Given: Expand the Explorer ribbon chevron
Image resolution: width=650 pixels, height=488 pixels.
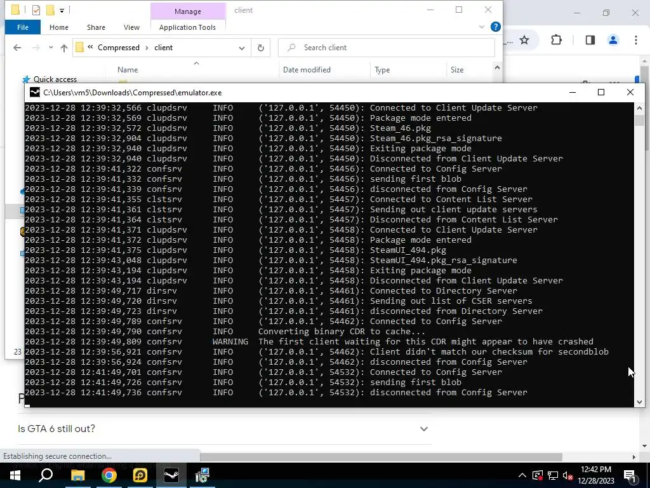Looking at the screenshot, I should pos(481,27).
